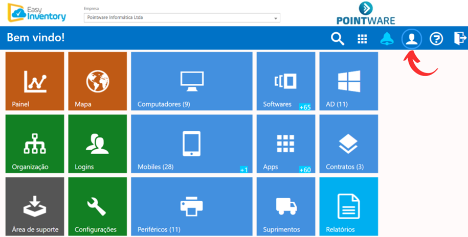Click the logout exit icon

click(460, 38)
